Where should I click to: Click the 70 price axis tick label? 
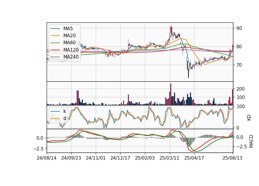click(239, 65)
